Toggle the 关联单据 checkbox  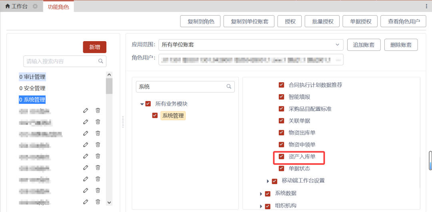pyautogui.click(x=281, y=121)
